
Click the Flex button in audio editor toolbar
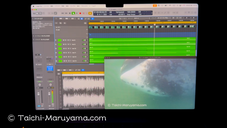coord(79,70)
